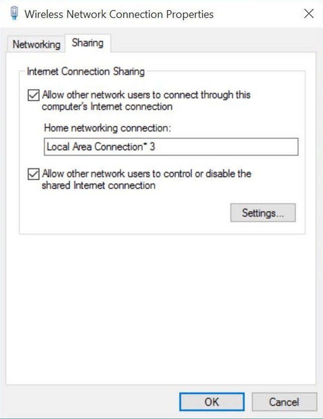Uncheck the allow users to connect checkbox
The width and height of the screenshot is (323, 419).
pyautogui.click(x=33, y=95)
